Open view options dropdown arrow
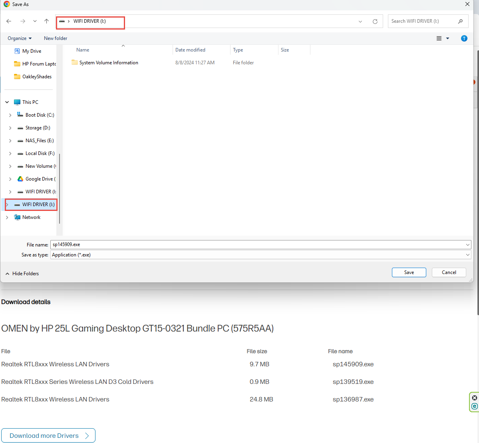 tap(447, 38)
